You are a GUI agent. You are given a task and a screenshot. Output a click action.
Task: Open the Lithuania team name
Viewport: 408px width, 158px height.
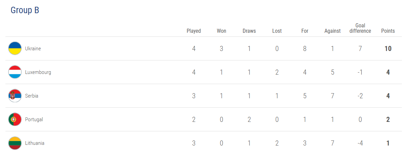[35, 143]
